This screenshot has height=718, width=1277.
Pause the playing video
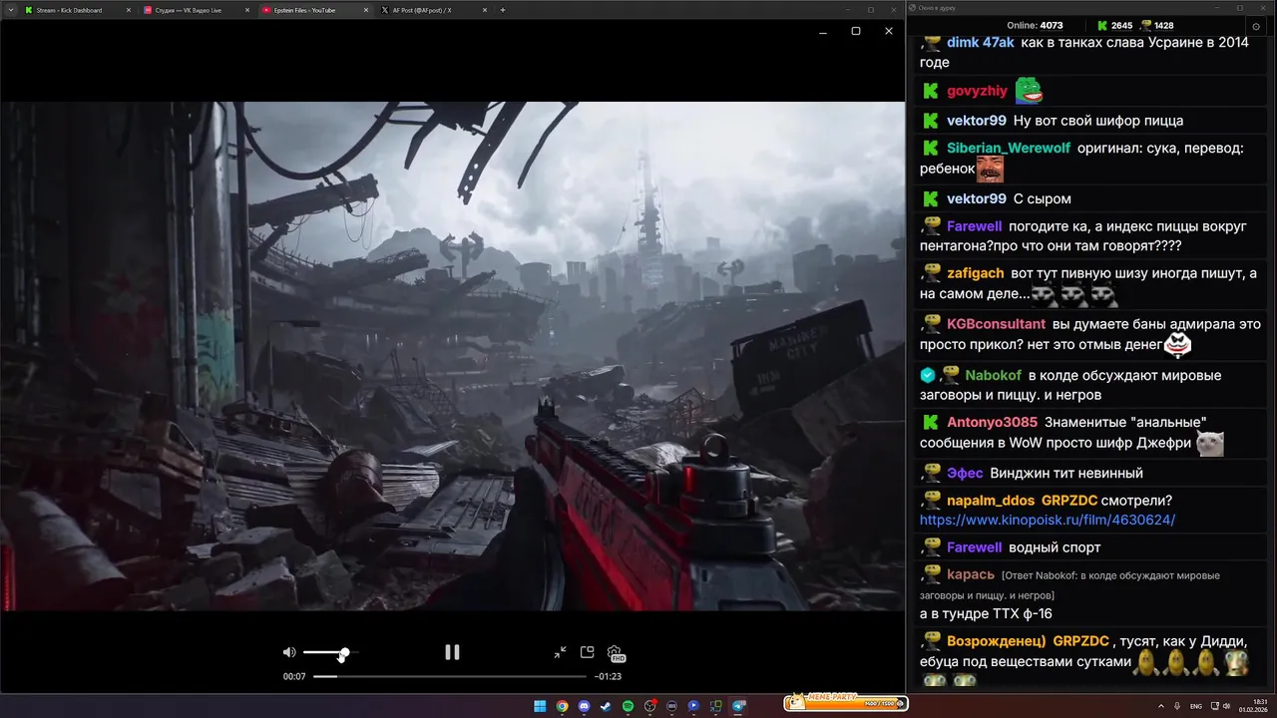pos(452,652)
